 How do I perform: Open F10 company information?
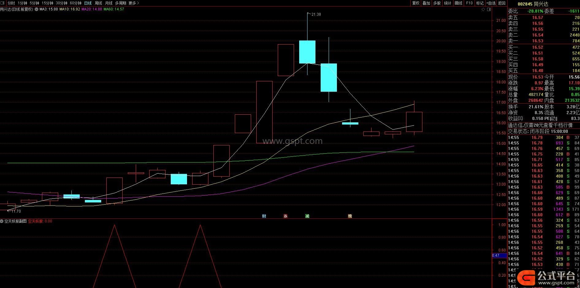pyautogui.click(x=469, y=3)
